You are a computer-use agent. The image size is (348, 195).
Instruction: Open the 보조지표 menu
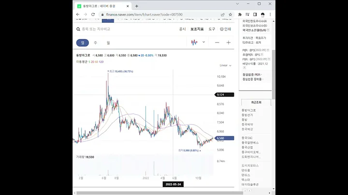(x=197, y=29)
